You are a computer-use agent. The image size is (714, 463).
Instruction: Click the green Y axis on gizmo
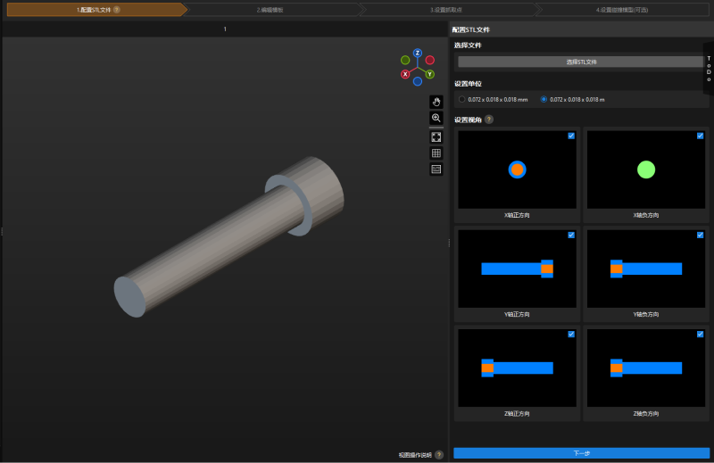coord(429,74)
